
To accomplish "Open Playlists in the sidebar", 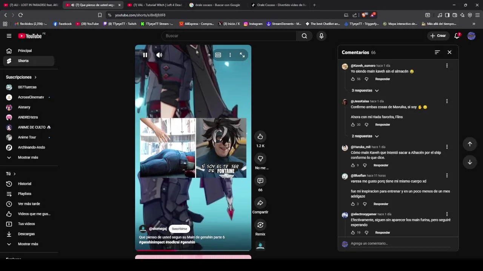I will click(x=29, y=194).
